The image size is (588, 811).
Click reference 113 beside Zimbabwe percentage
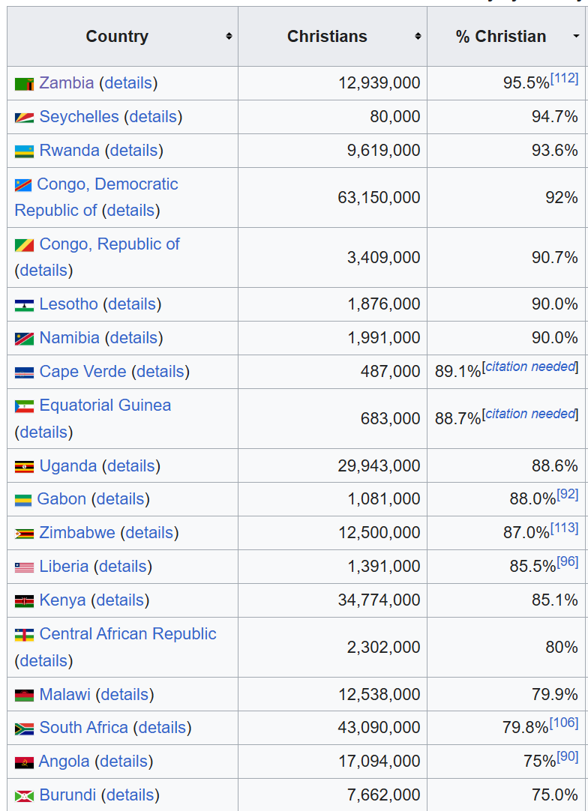pos(564,528)
